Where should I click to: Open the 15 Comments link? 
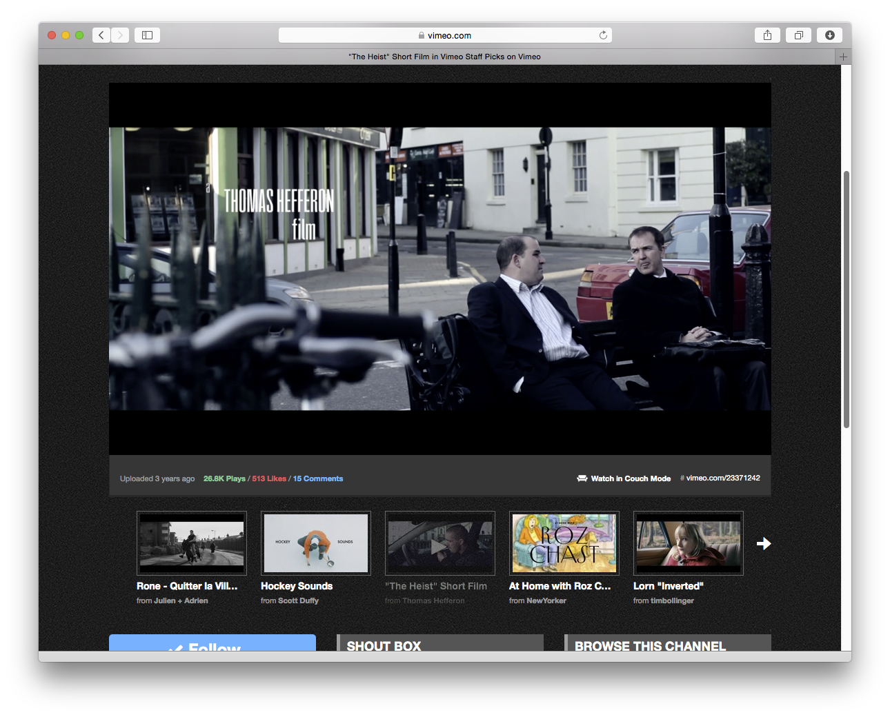click(318, 478)
